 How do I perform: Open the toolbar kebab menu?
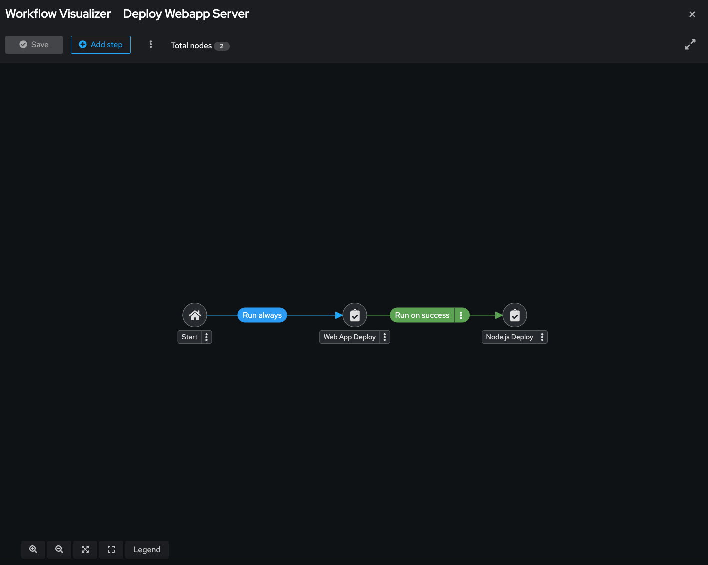point(151,45)
